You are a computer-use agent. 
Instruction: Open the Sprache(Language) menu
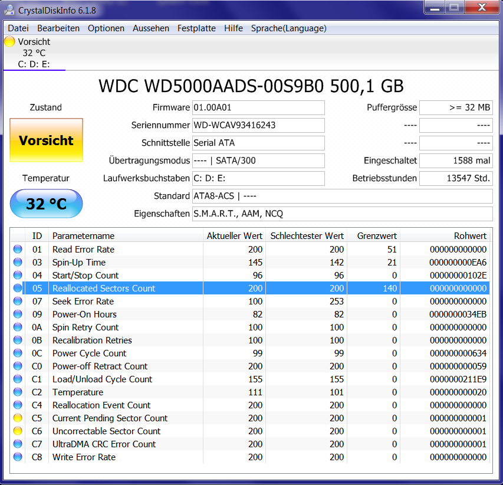pyautogui.click(x=289, y=28)
